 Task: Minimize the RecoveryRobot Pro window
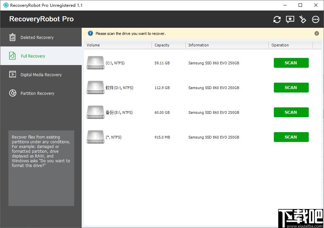click(285, 5)
